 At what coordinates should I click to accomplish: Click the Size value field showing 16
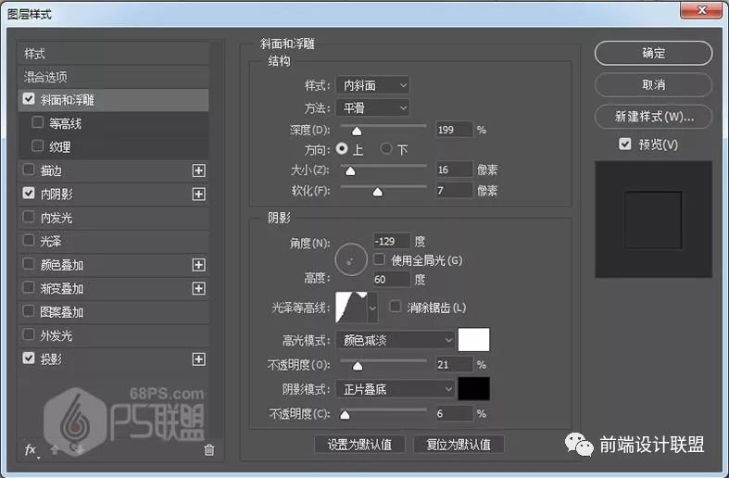point(454,170)
